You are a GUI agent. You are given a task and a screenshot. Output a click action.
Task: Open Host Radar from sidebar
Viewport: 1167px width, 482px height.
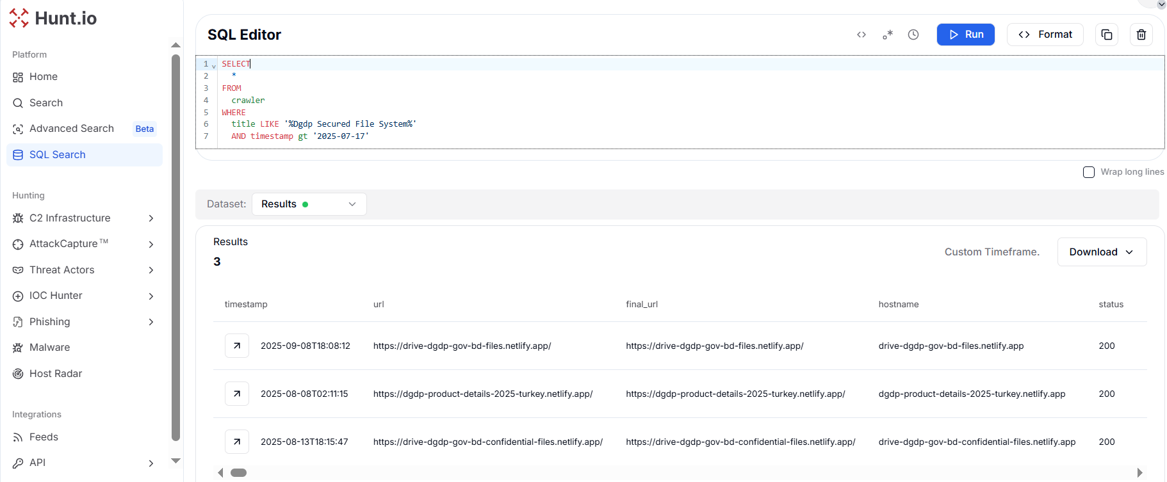point(56,374)
